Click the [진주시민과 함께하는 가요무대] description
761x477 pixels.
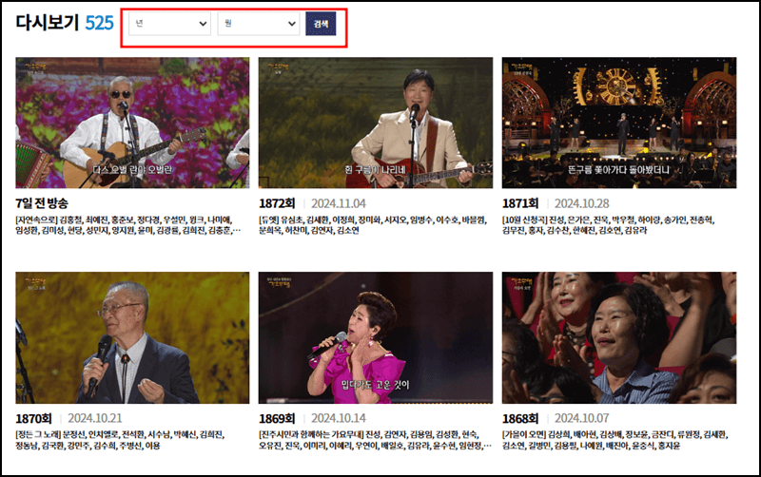tap(375, 440)
